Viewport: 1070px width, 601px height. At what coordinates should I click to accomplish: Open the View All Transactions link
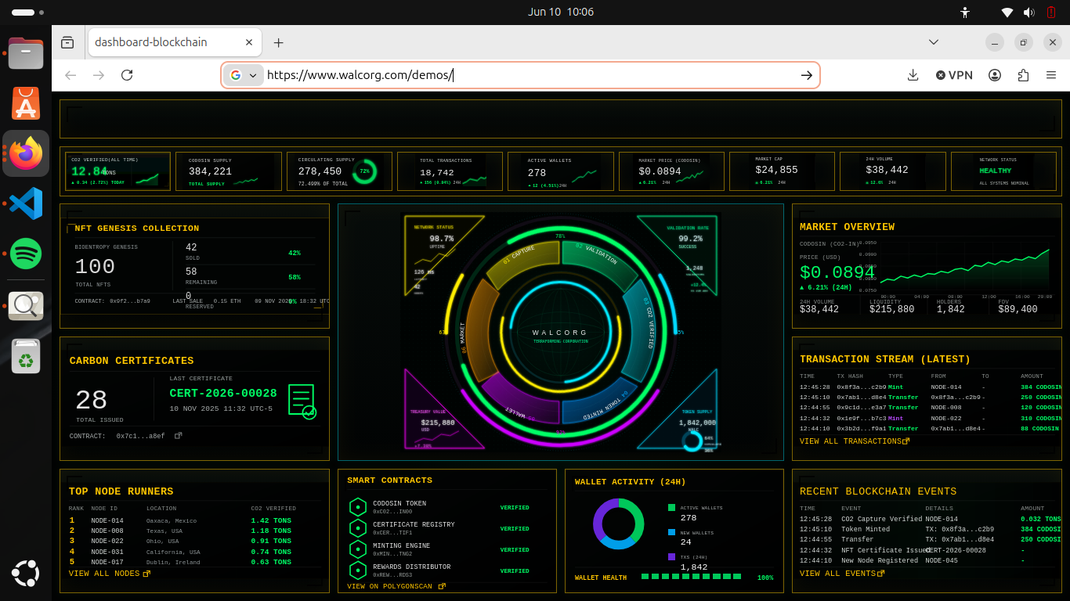(855, 441)
